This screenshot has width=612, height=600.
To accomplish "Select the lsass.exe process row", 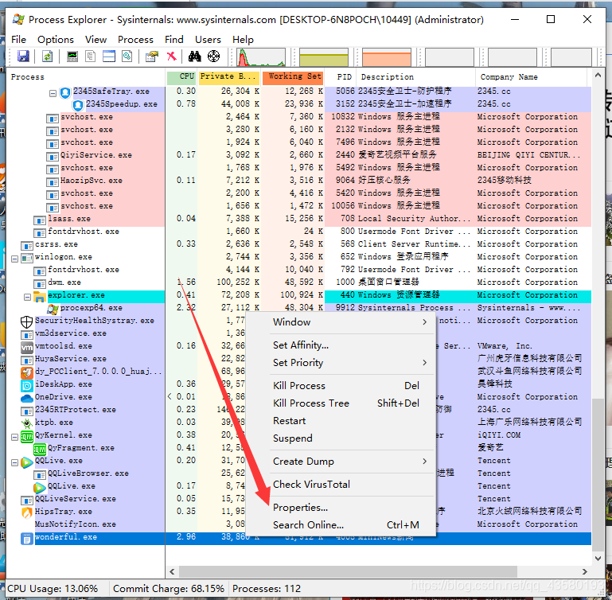I will tap(298, 219).
